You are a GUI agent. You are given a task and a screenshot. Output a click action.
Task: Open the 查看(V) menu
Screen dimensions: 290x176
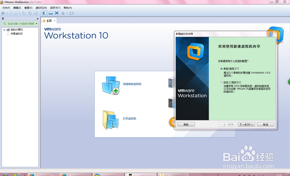tap(28, 8)
